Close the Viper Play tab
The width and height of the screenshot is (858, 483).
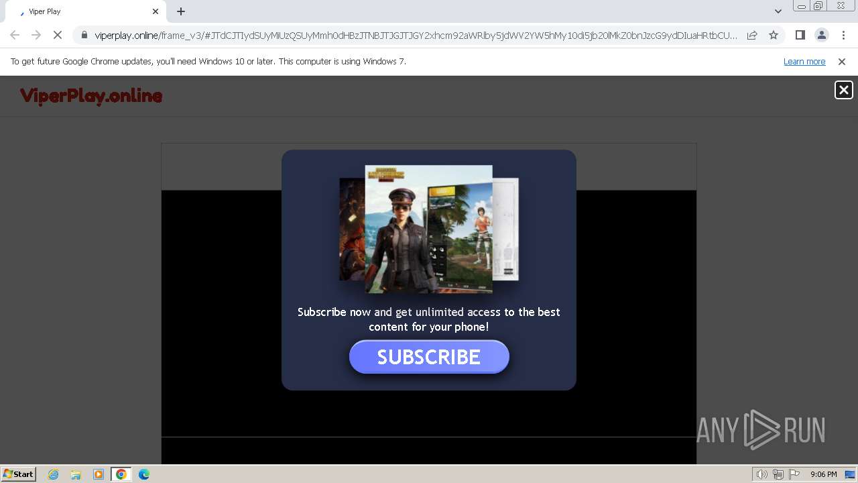coord(156,11)
